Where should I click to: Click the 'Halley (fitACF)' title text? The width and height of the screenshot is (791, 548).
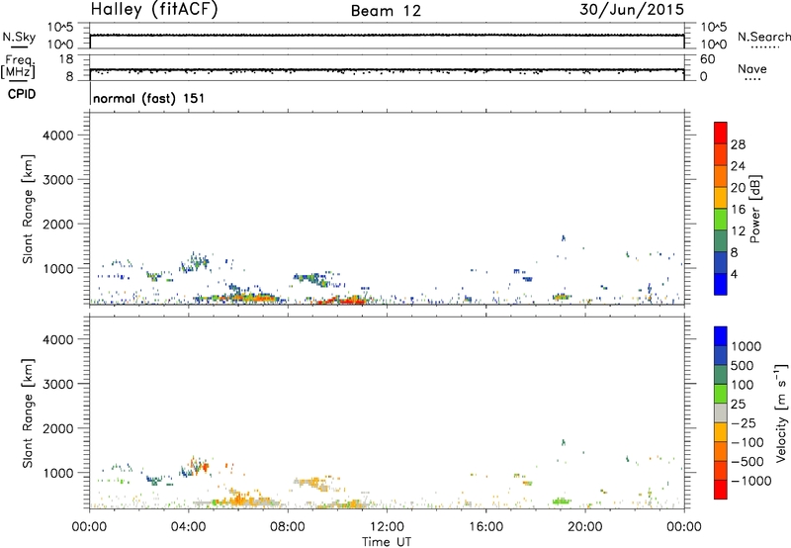[x=154, y=10]
